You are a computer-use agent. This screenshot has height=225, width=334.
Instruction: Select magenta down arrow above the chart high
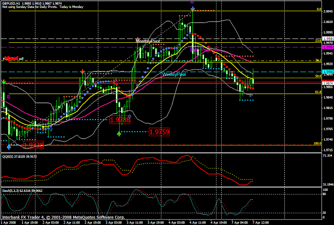[x=192, y=2]
